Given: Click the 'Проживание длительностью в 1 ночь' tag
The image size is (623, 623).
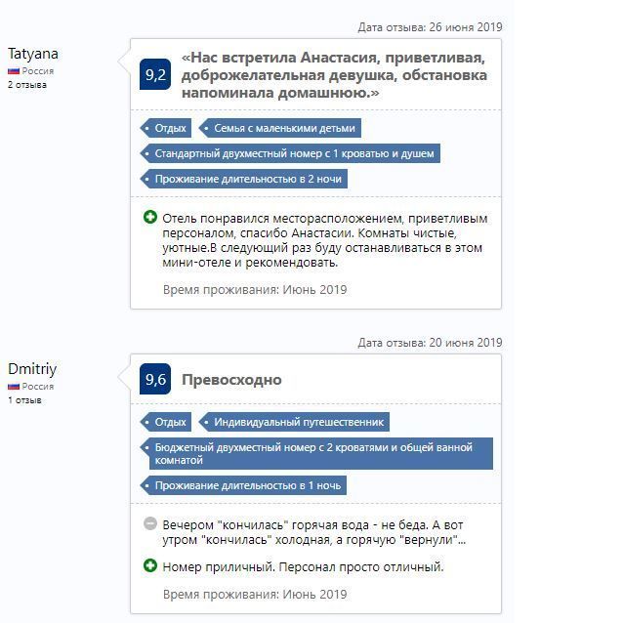Looking at the screenshot, I should pos(243,485).
